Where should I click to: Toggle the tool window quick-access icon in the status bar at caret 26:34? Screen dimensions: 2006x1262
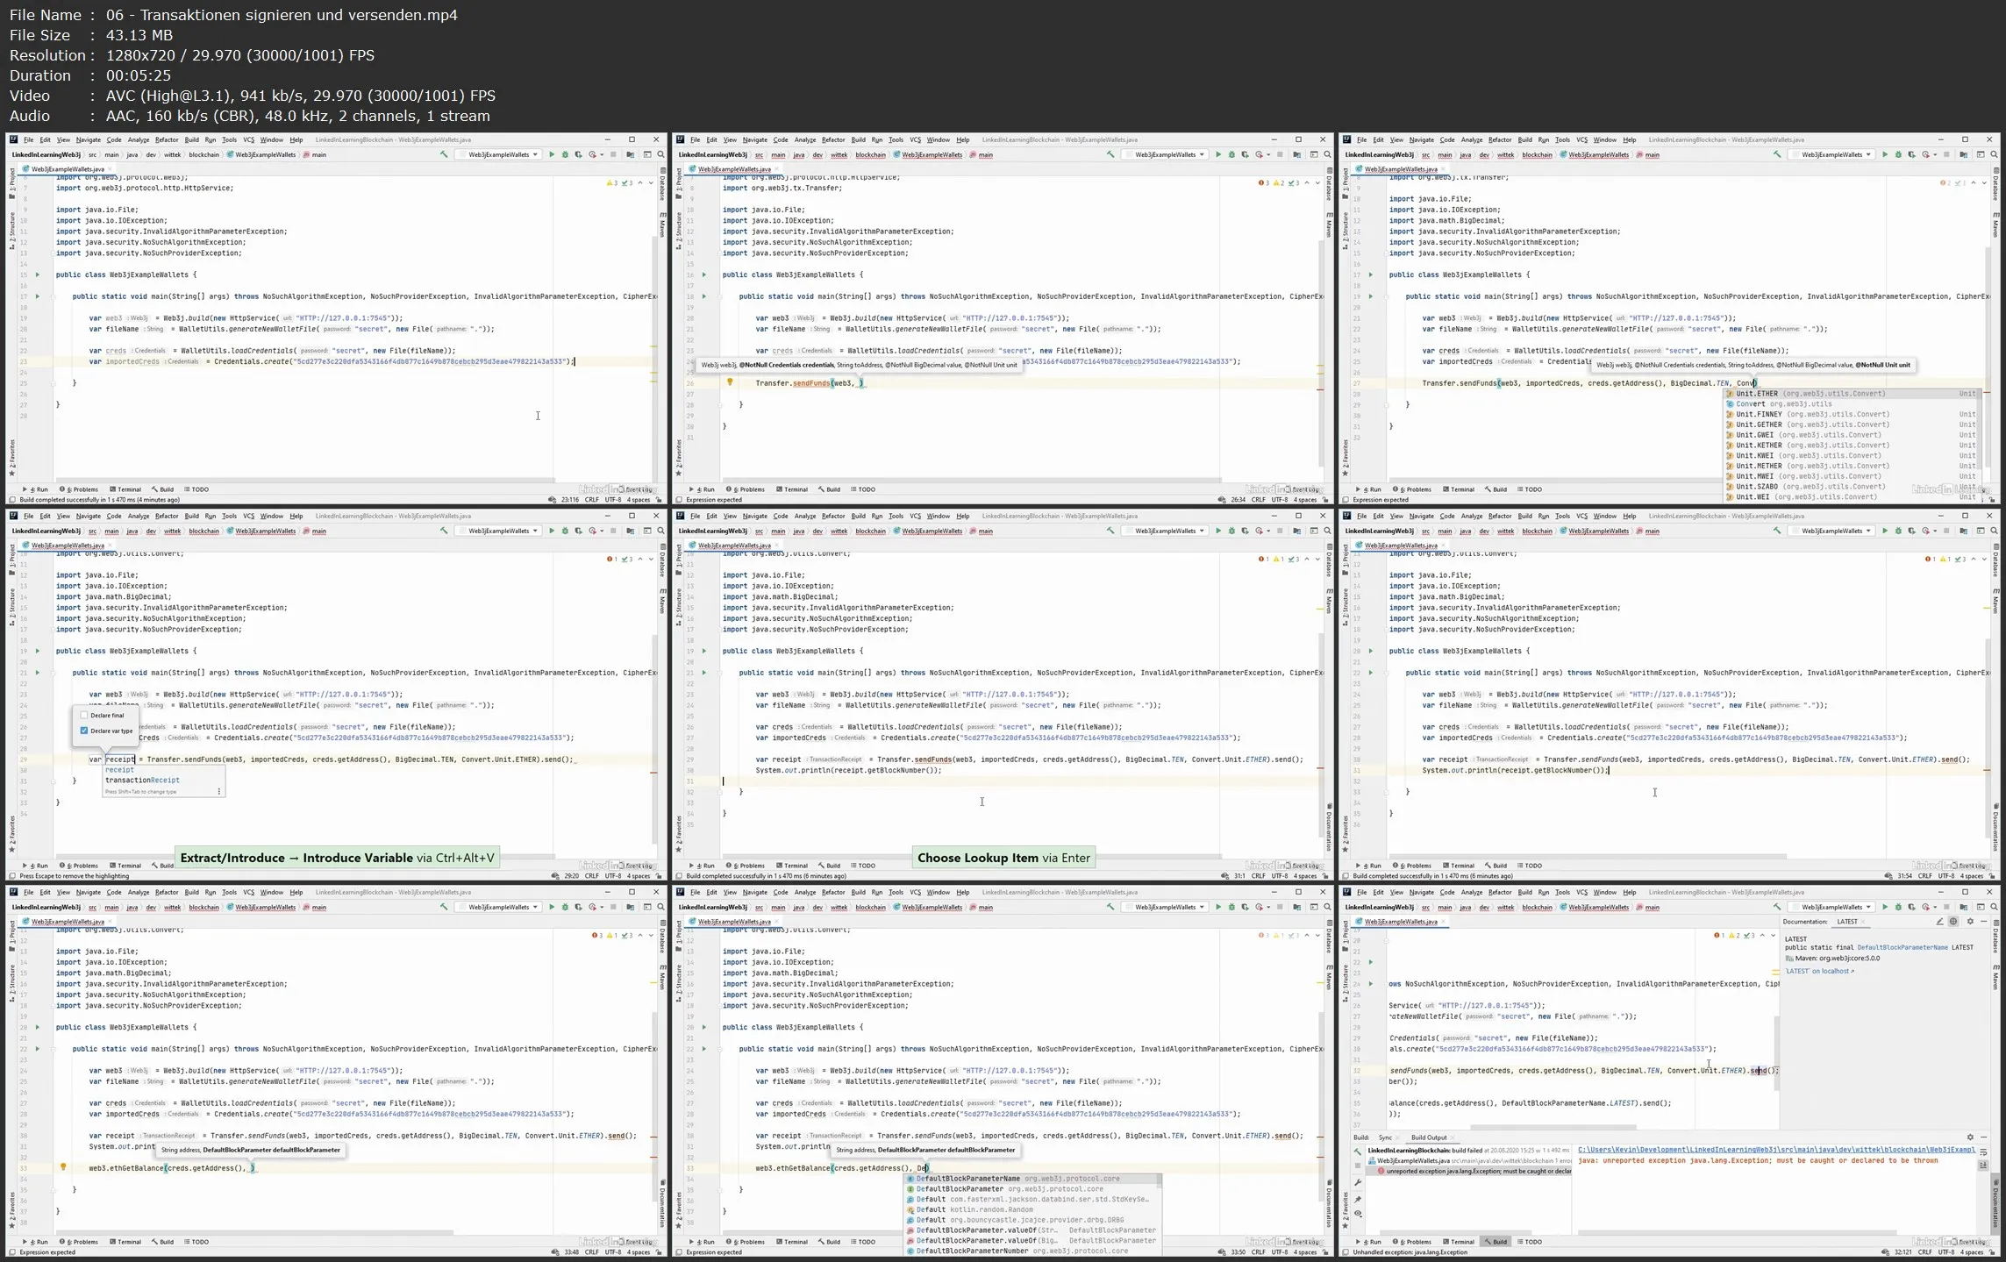click(x=680, y=500)
